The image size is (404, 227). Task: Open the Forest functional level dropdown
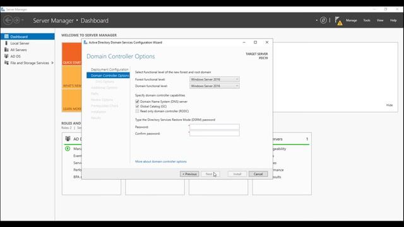pos(215,79)
